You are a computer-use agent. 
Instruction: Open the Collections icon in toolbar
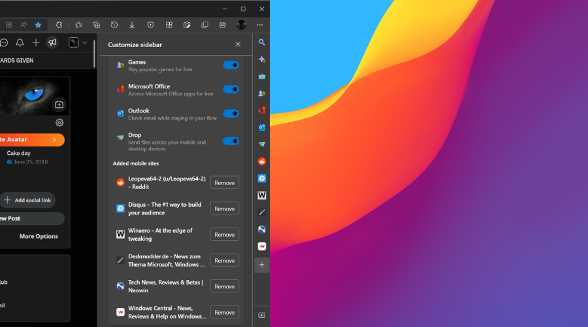pyautogui.click(x=97, y=25)
